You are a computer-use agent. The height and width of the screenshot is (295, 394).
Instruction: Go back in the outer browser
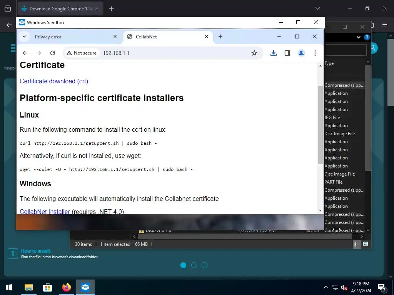click(9, 25)
